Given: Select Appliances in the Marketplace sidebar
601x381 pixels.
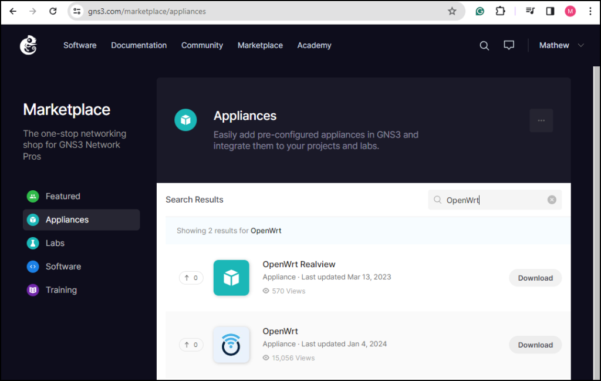Looking at the screenshot, I should [81, 220].
